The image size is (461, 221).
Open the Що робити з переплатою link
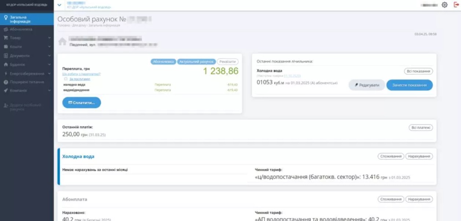click(x=81, y=74)
